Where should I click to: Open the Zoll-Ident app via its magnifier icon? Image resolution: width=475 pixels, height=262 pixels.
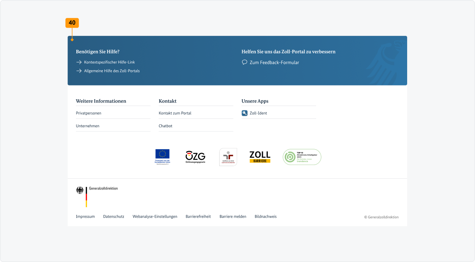245,113
